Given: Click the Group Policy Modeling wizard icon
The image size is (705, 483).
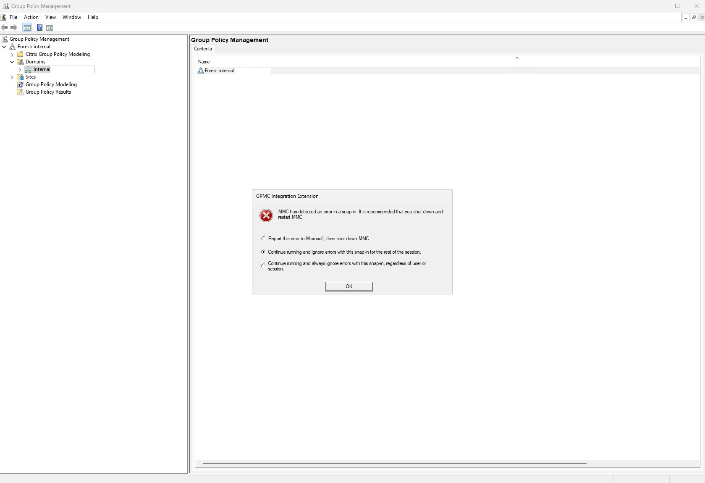Looking at the screenshot, I should click(x=21, y=84).
